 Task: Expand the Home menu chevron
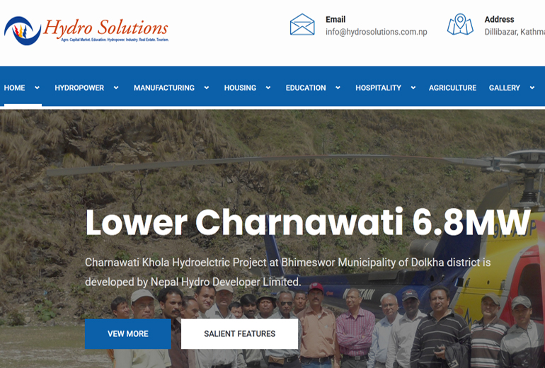pyautogui.click(x=37, y=88)
